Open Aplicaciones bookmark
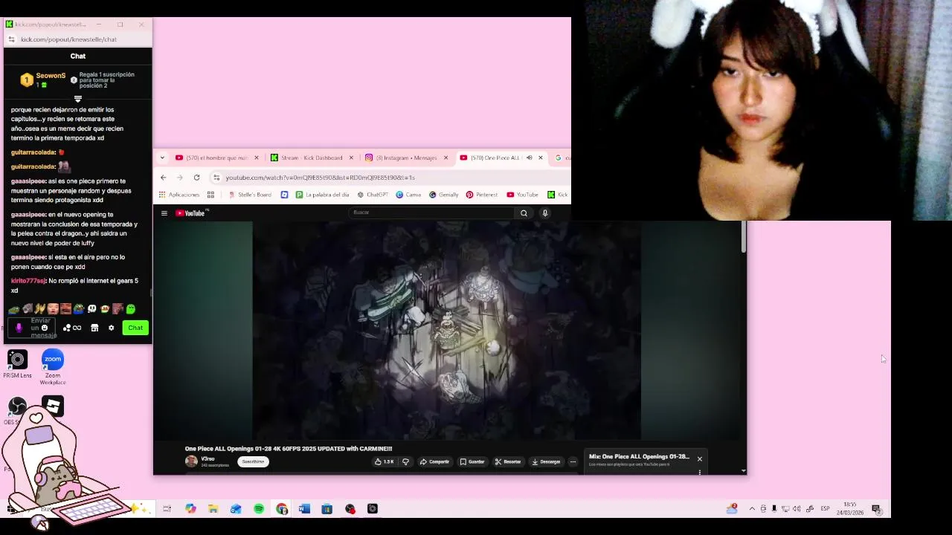The image size is (952, 535). (179, 195)
